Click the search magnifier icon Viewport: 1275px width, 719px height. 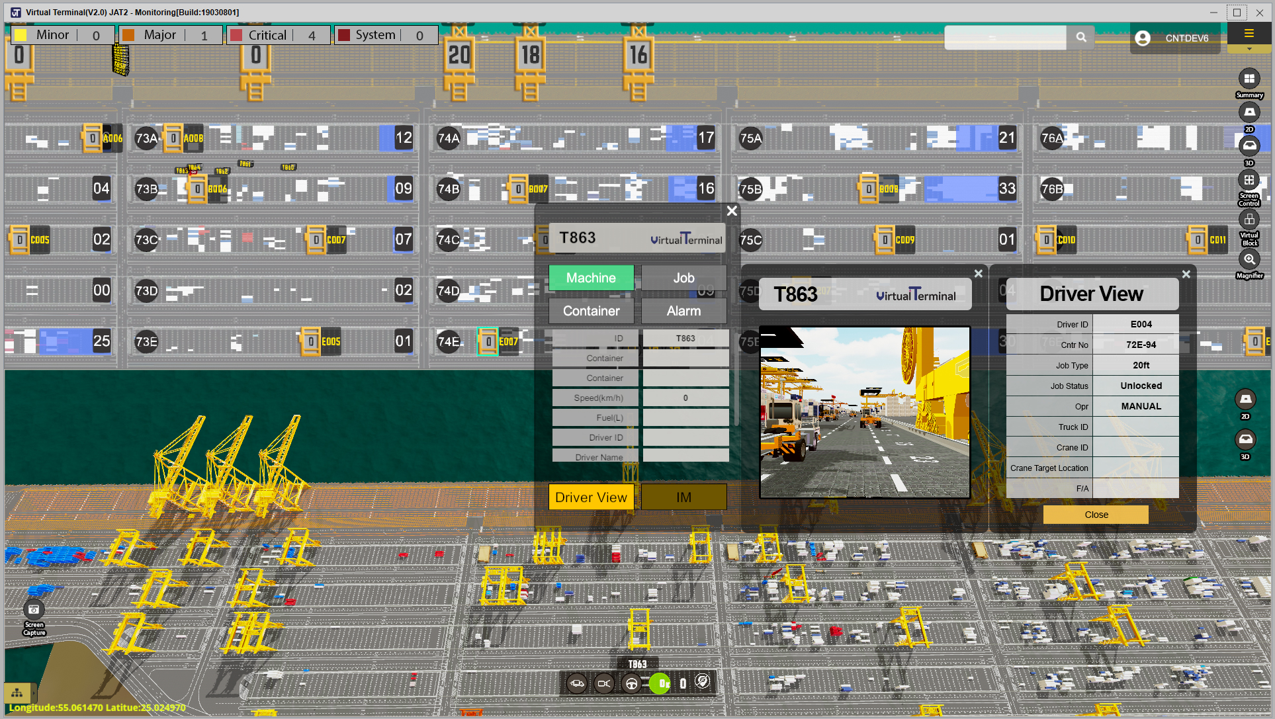(x=1080, y=38)
